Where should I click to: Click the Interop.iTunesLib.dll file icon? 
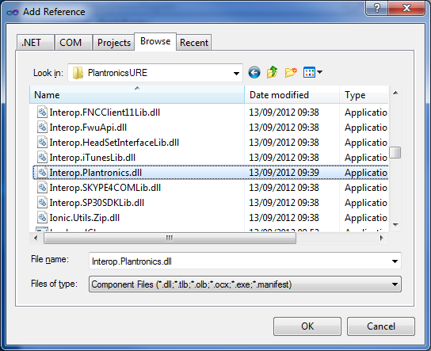coord(42,158)
